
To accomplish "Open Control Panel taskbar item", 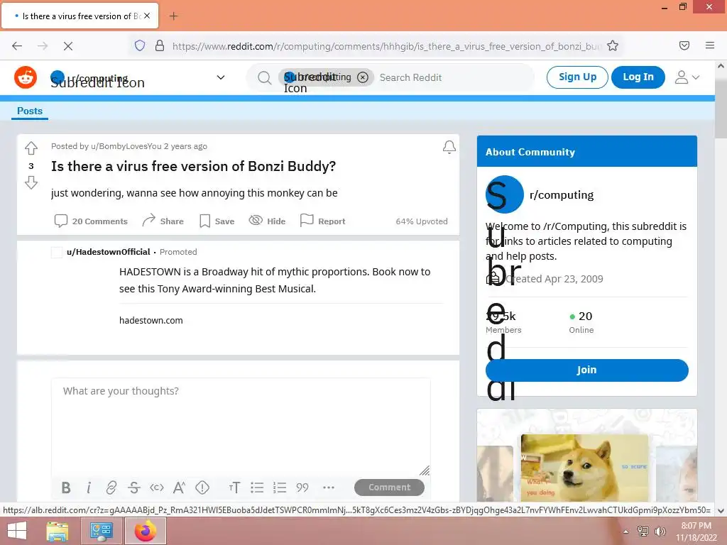I will click(x=101, y=531).
